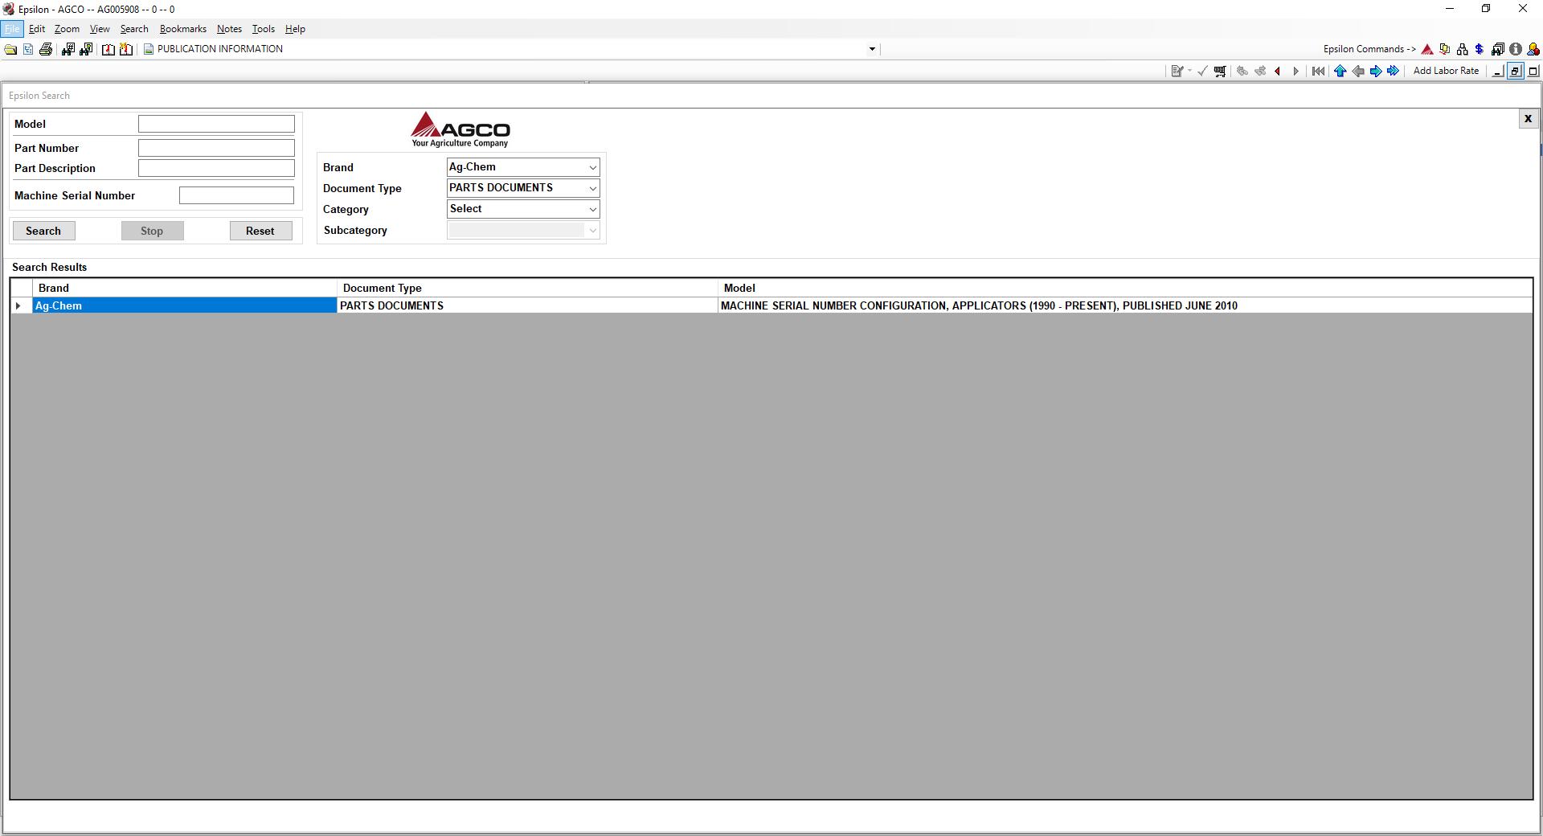
Task: Click the PARTS DOCUMENTS result cell
Action: [x=527, y=305]
